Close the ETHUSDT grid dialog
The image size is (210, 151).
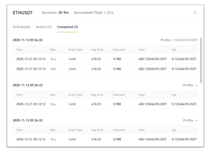pyautogui.click(x=195, y=13)
